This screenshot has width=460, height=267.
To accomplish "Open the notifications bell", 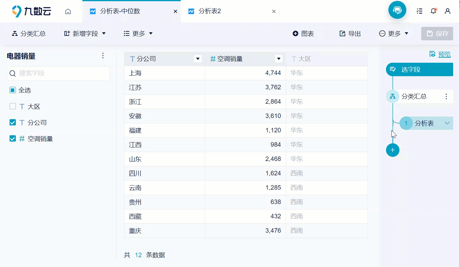I will (433, 11).
